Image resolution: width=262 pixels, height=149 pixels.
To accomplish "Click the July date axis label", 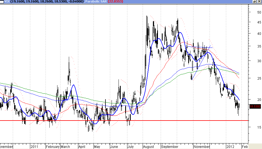I will [x=131, y=147].
